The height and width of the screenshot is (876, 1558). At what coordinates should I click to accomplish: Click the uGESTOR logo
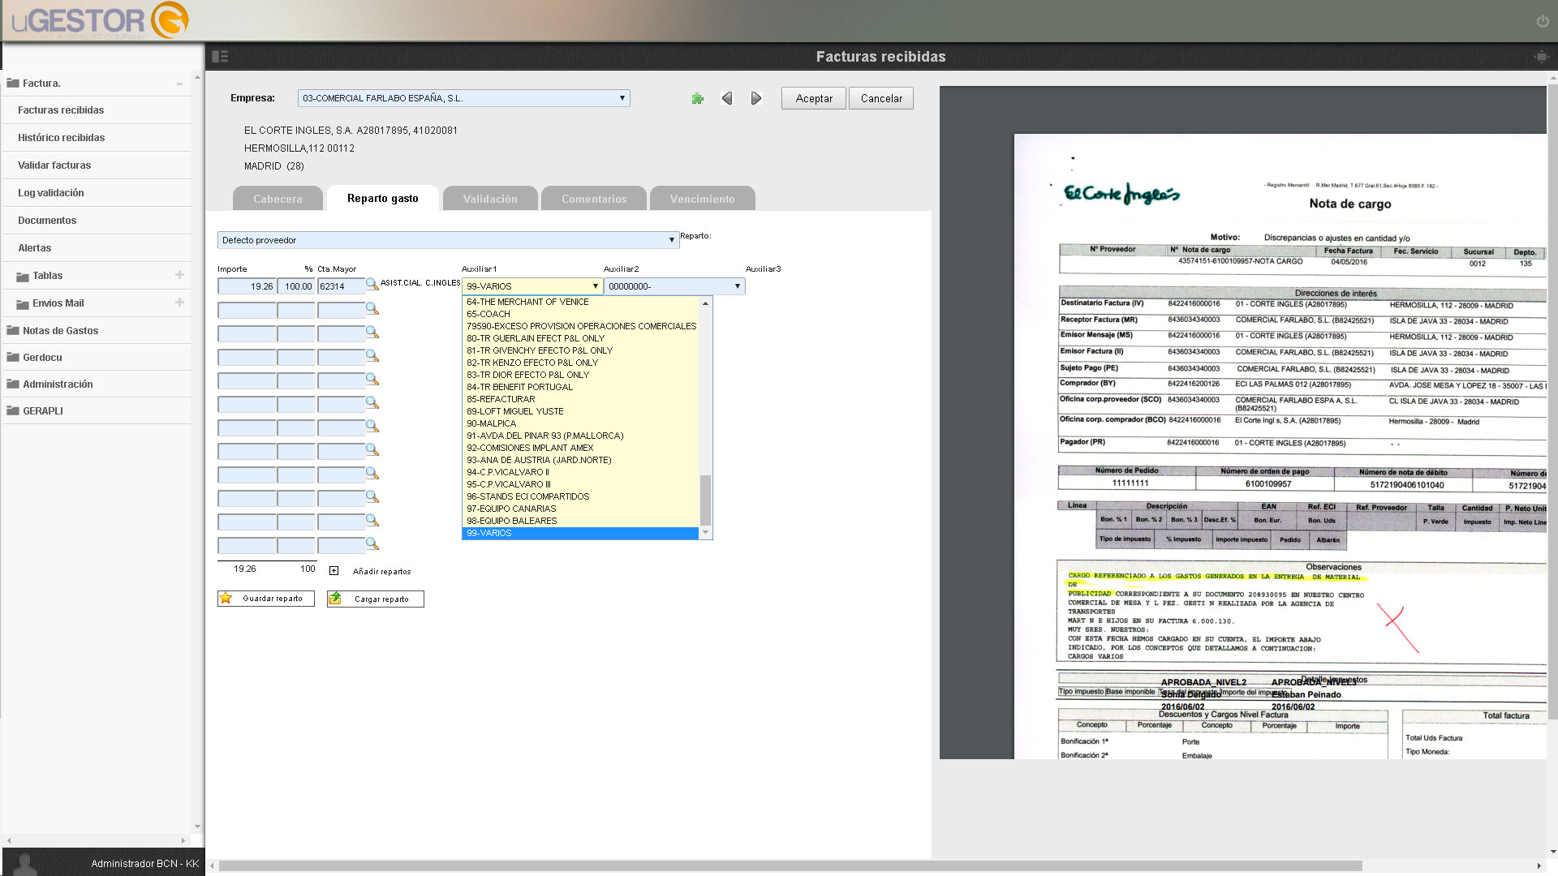101,20
